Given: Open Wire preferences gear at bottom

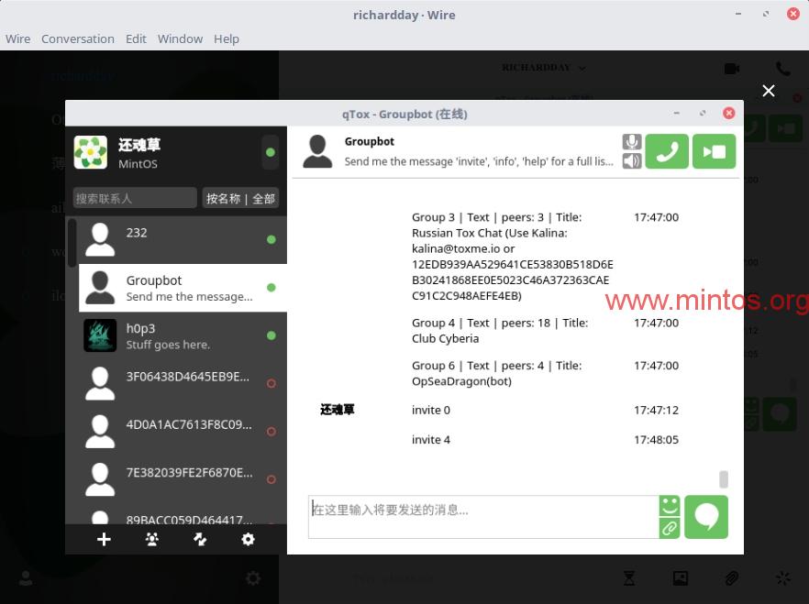Looking at the screenshot, I should pyautogui.click(x=253, y=578).
